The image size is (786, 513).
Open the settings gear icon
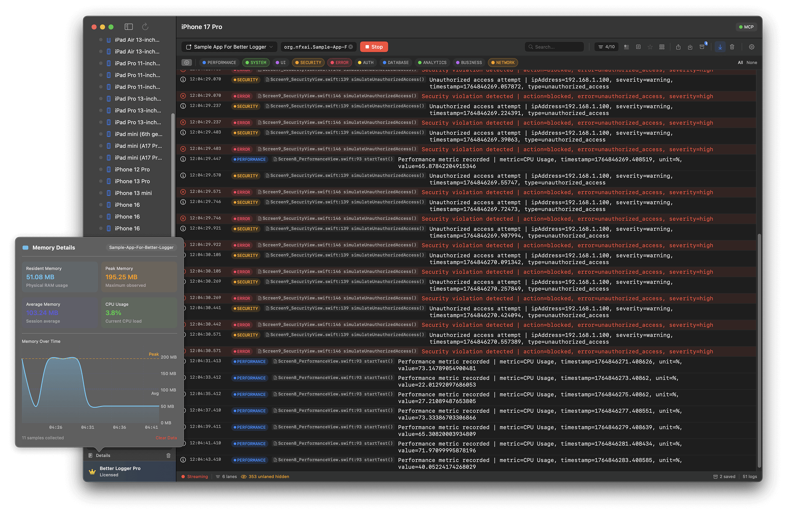coord(751,47)
